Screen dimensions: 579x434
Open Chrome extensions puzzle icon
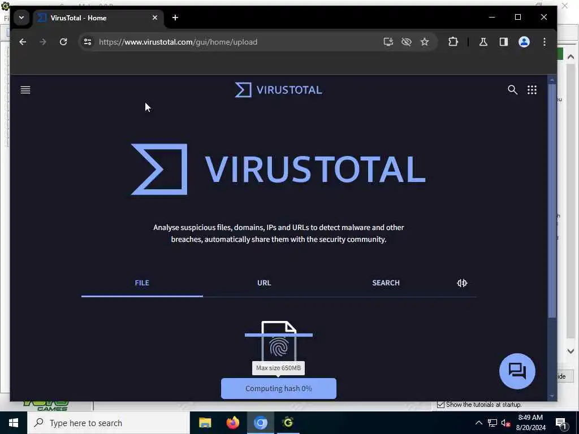pyautogui.click(x=453, y=42)
